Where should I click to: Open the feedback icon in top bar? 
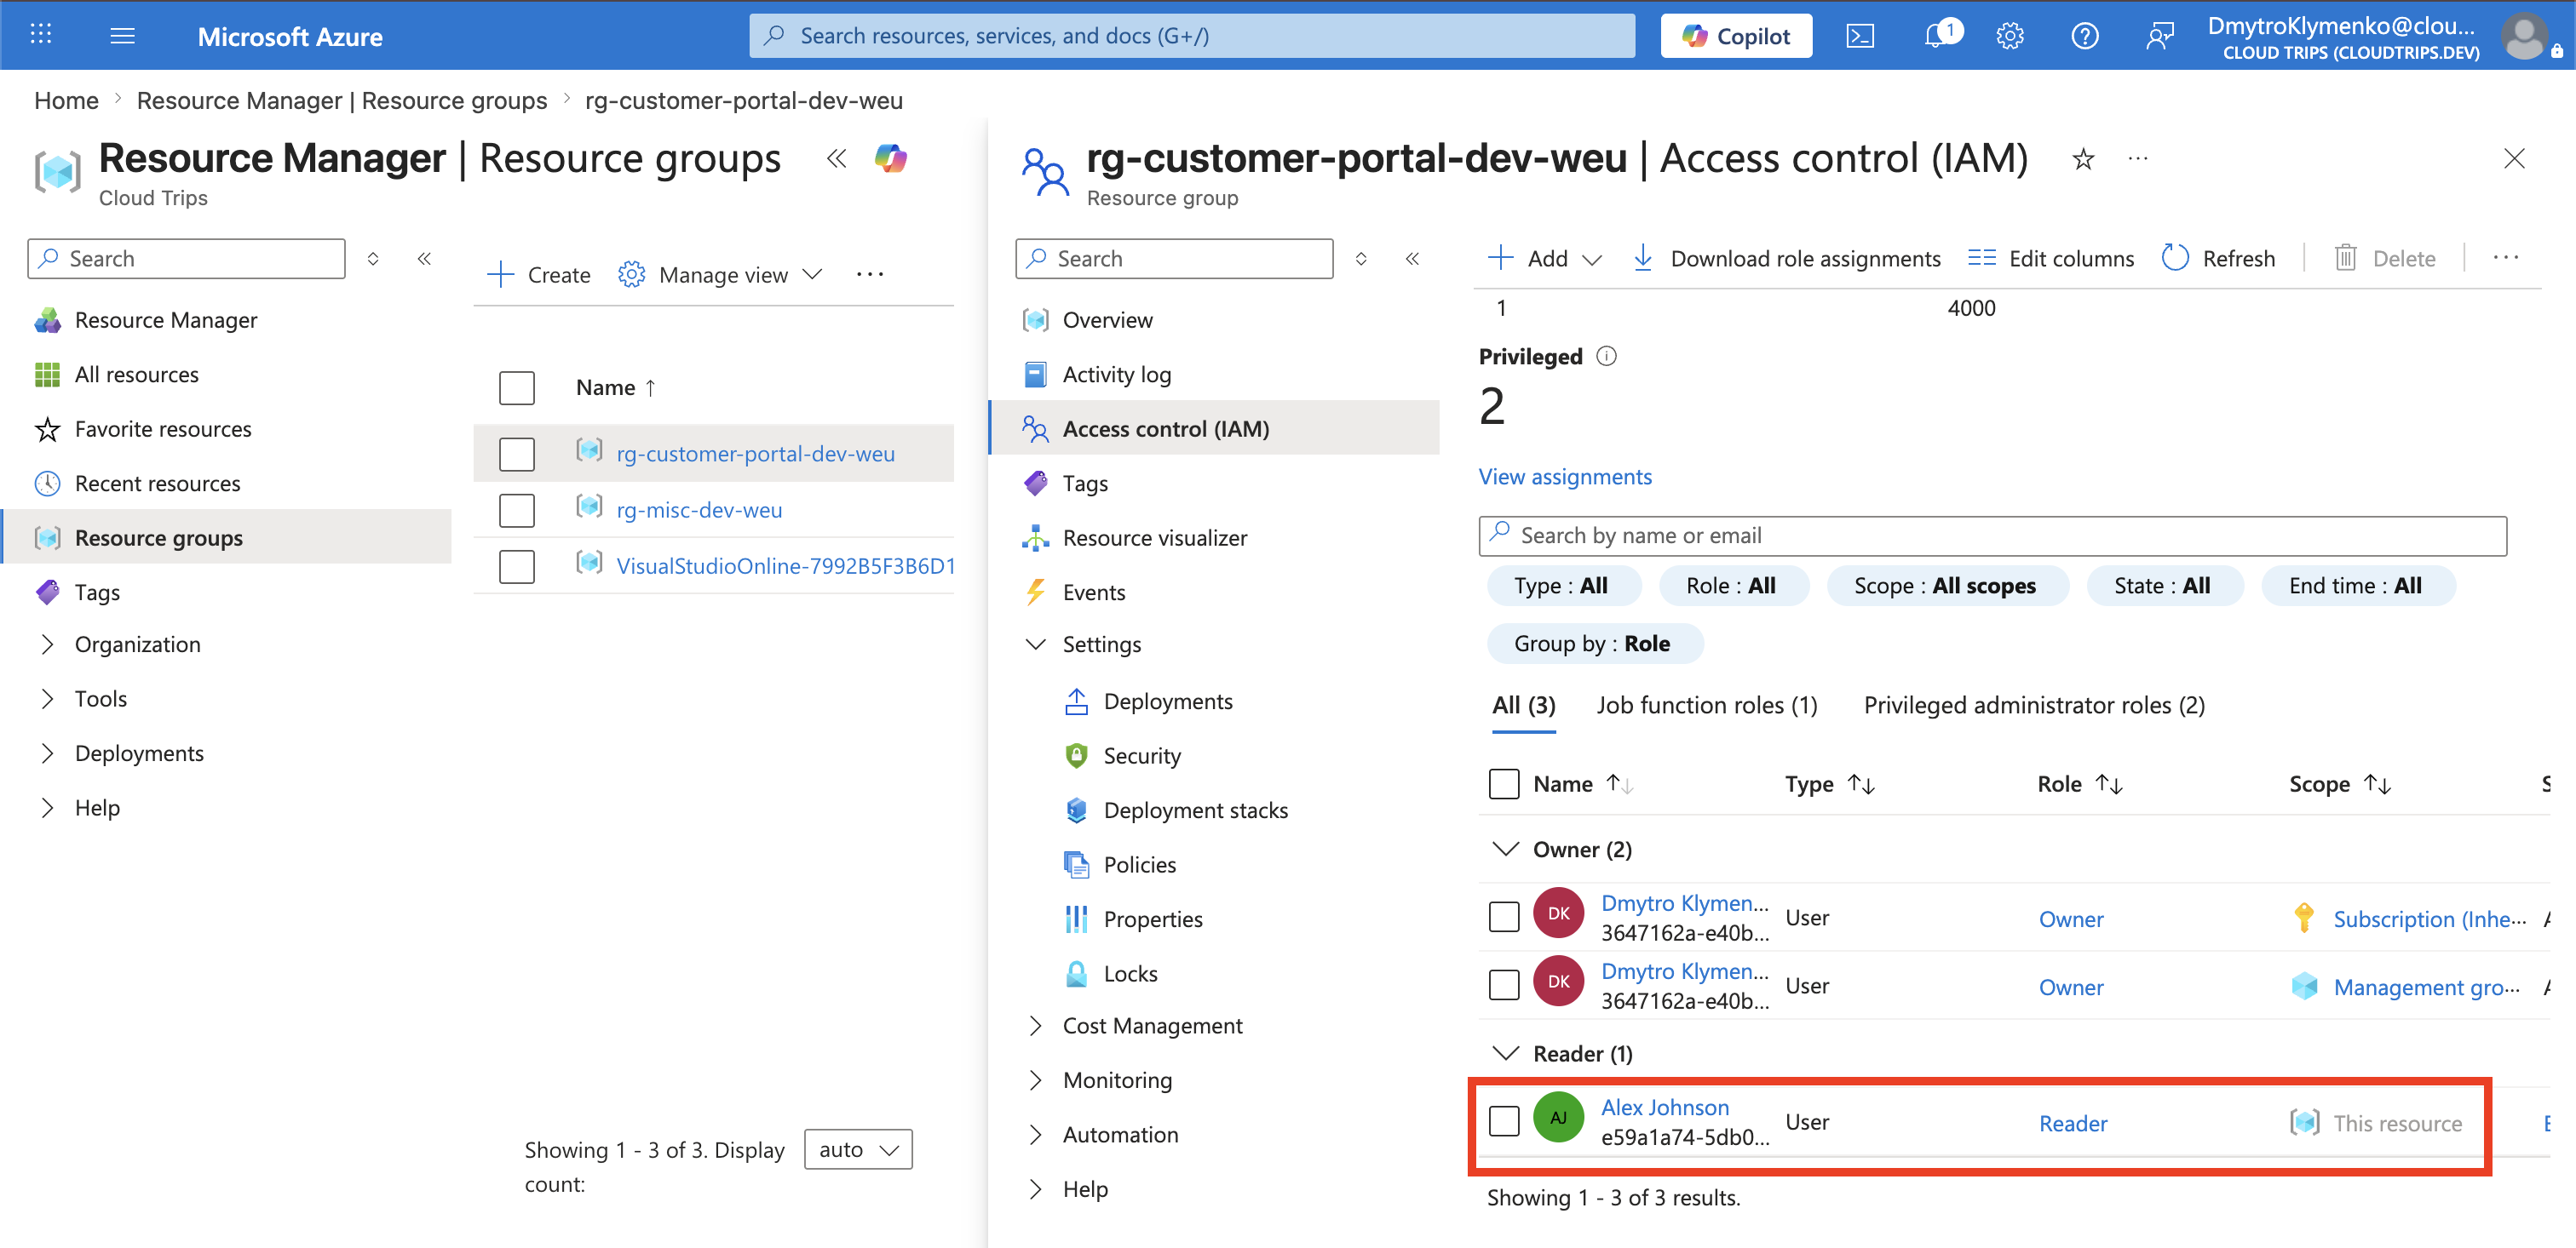tap(2159, 36)
